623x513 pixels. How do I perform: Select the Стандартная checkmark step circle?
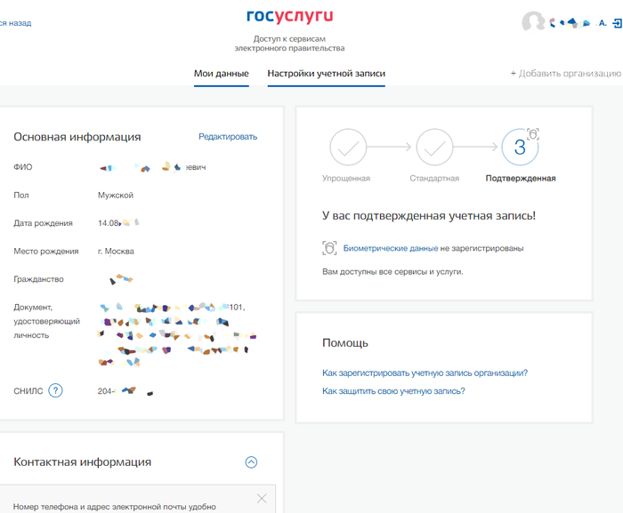click(x=434, y=148)
